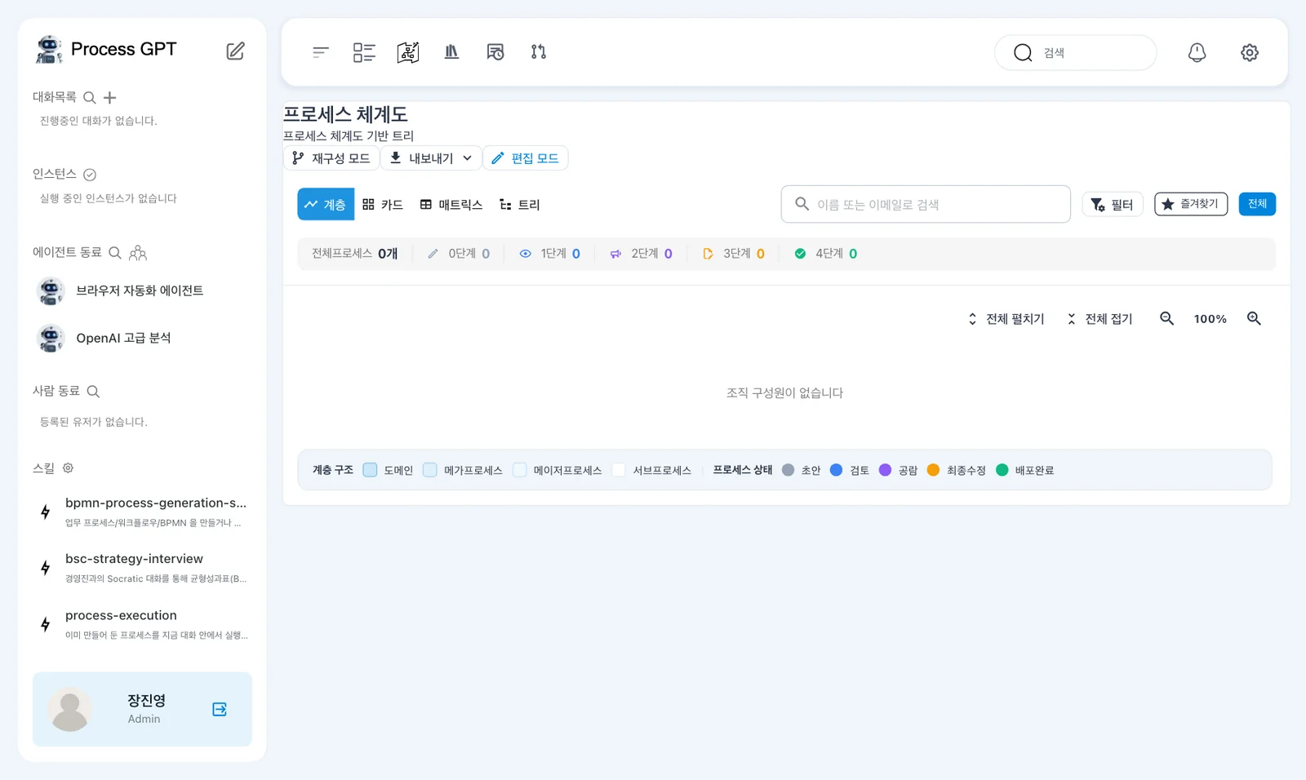Image resolution: width=1306 pixels, height=780 pixels.
Task: Add a new conversation with plus icon
Action: 109,98
